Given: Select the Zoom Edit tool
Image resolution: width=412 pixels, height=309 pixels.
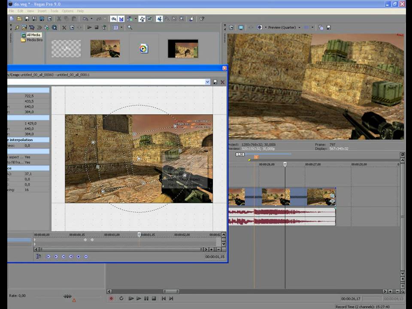Looking at the screenshot, I should click(182, 18).
